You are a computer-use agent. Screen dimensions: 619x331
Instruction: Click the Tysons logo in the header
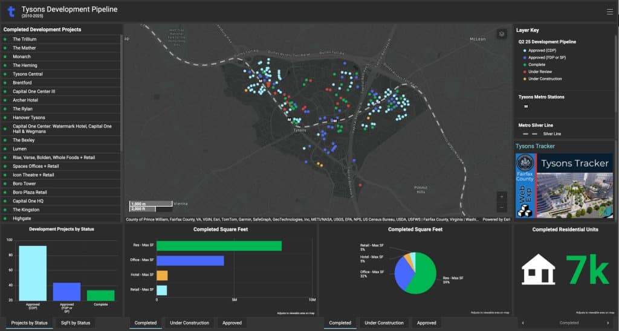tap(10, 11)
